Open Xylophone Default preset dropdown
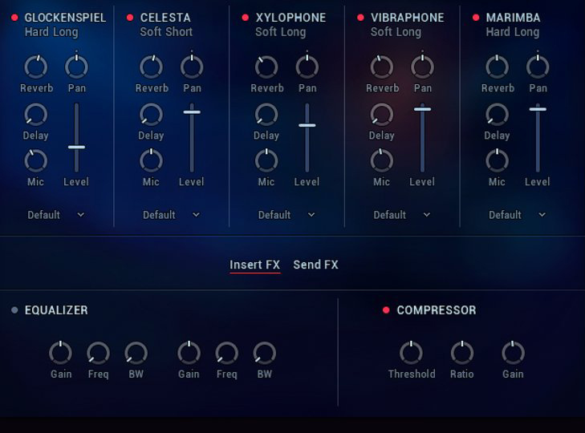585x433 pixels. tap(286, 215)
